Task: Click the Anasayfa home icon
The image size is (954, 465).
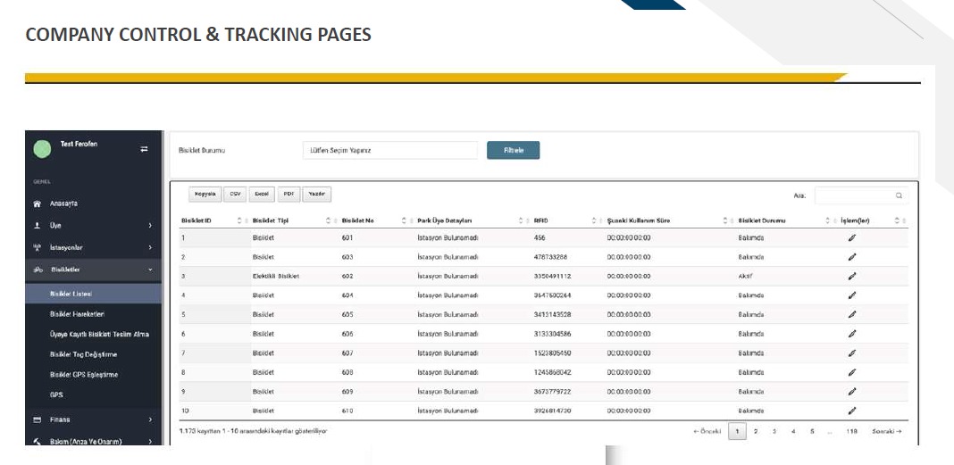Action: 38,203
